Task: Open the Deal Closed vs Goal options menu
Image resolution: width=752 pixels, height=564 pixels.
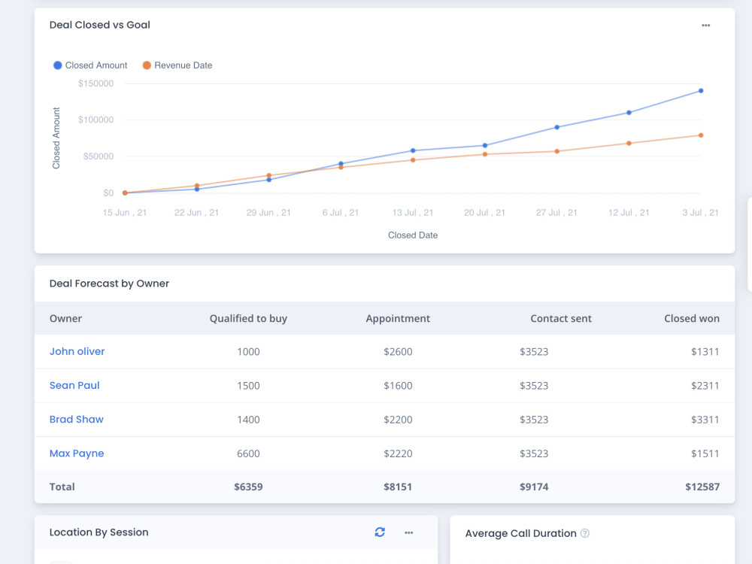Action: [705, 26]
